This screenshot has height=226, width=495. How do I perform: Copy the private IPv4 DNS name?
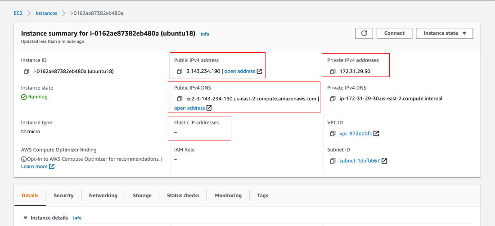click(x=333, y=99)
